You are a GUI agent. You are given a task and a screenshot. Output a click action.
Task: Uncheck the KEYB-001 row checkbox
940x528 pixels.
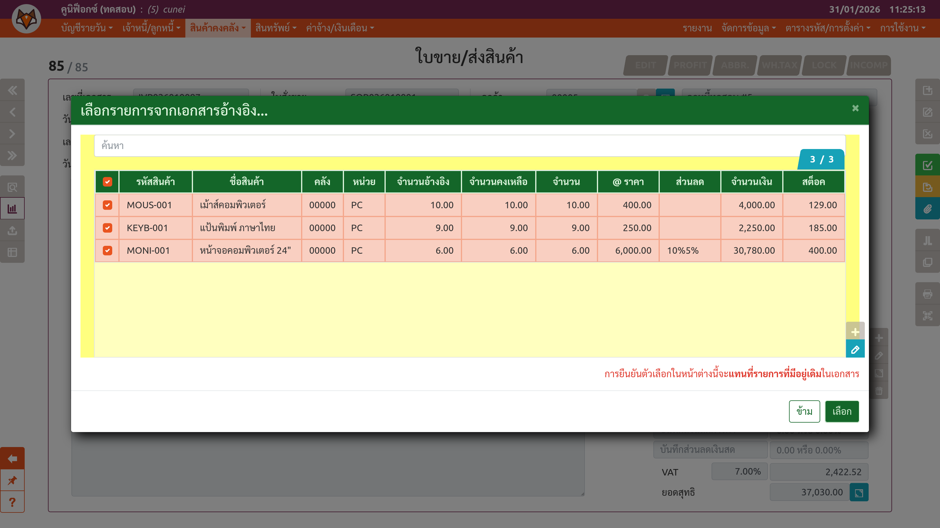point(107,228)
